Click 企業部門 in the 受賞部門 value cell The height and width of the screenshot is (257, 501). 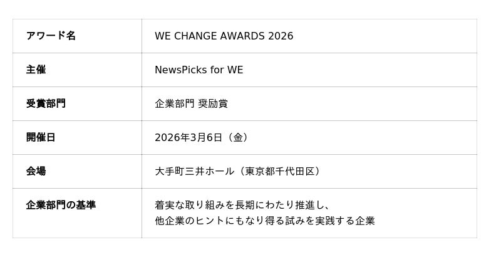(174, 103)
